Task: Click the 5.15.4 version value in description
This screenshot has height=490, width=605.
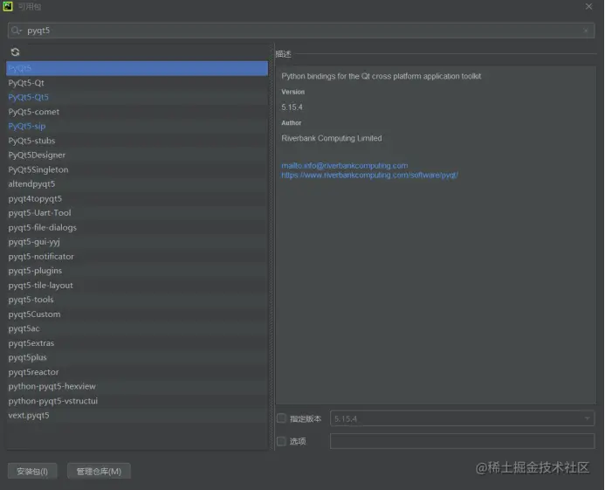Action: click(x=292, y=107)
